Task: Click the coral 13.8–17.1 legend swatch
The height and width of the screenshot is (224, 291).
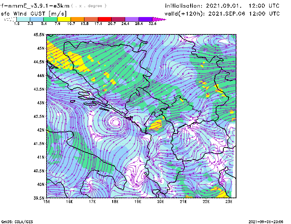Action: tap(91, 19)
